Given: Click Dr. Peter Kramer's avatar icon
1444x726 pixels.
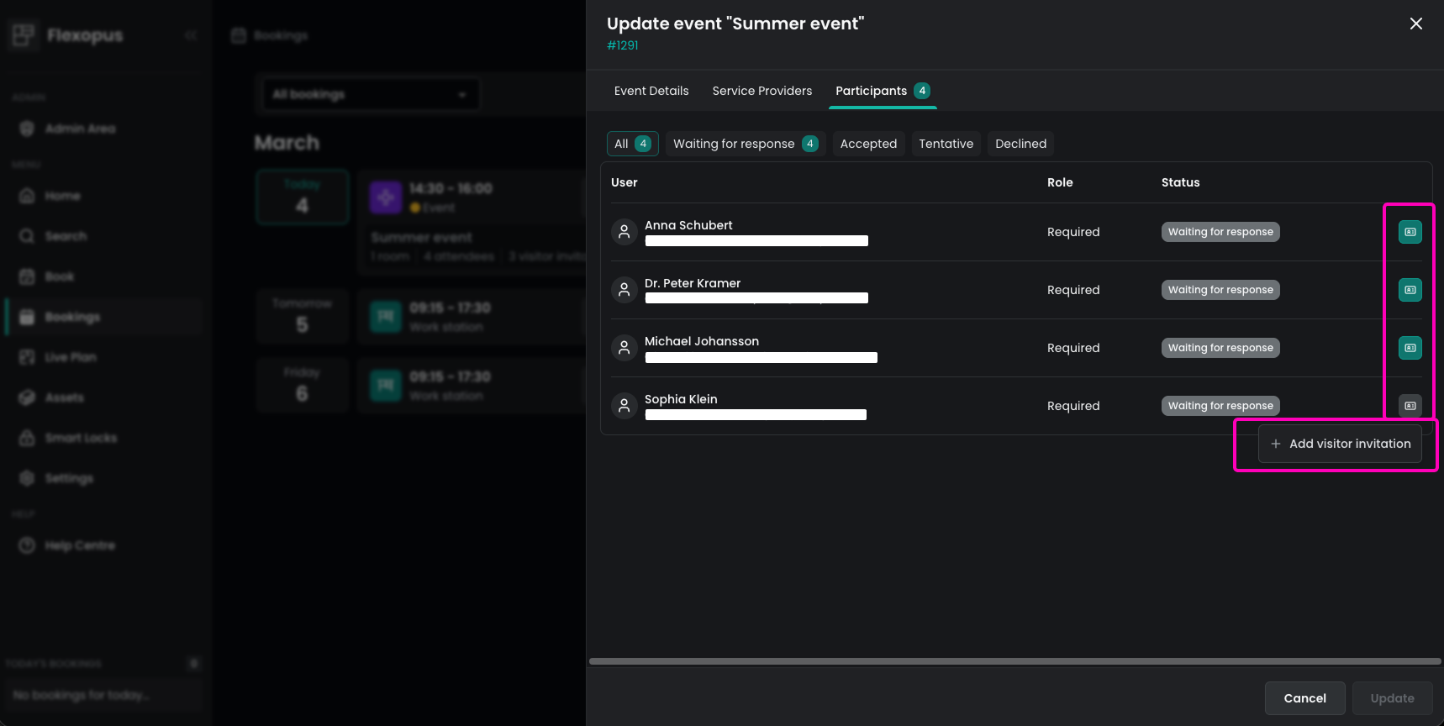Looking at the screenshot, I should tap(624, 290).
